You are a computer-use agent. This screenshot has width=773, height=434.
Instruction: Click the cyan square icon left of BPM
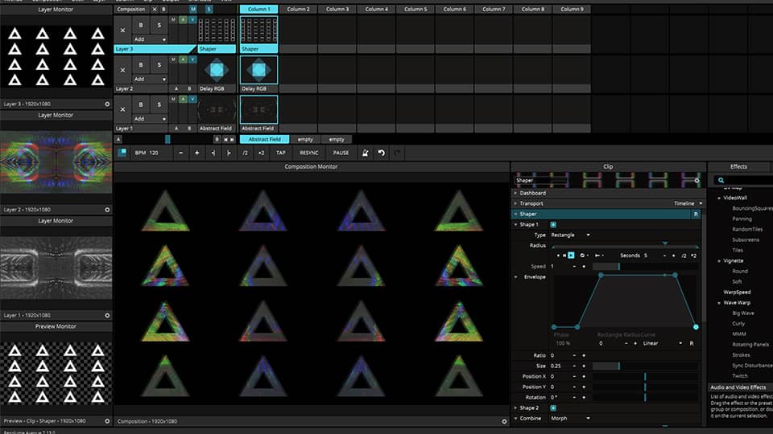tap(122, 153)
